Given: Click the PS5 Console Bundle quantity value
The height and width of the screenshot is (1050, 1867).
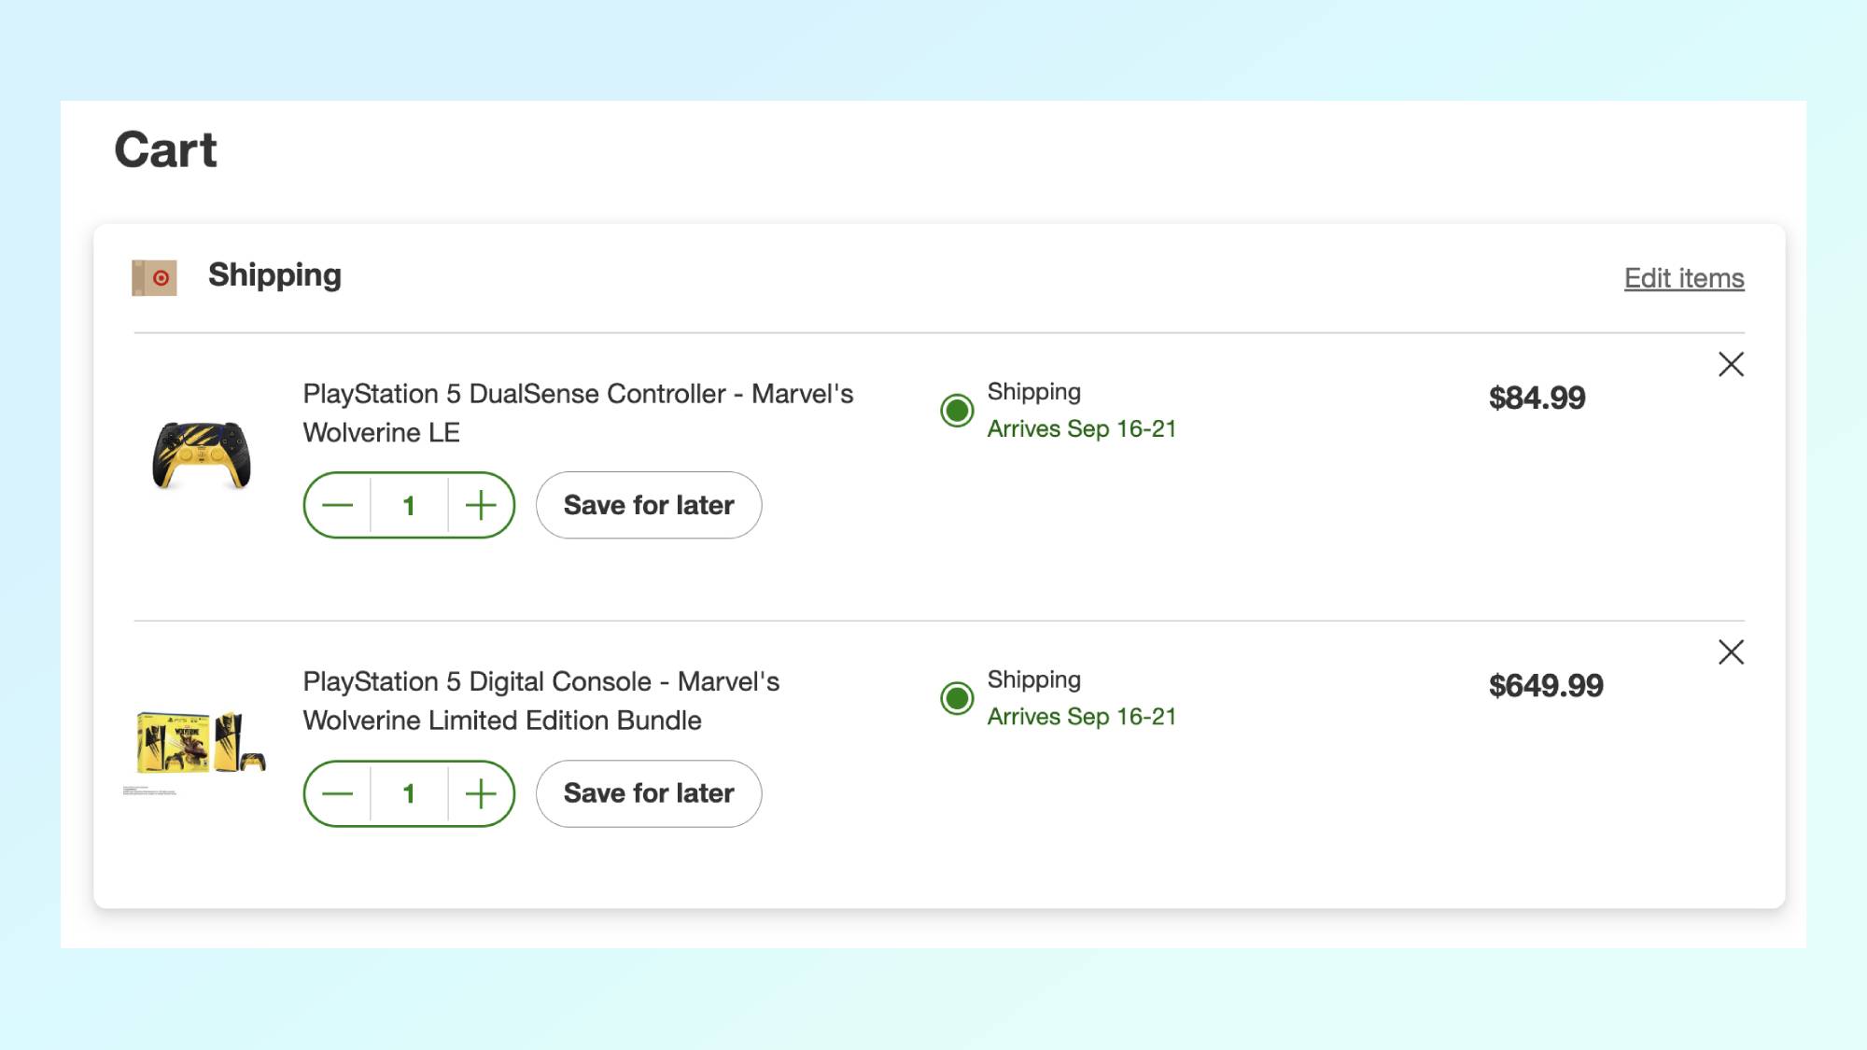Looking at the screenshot, I should 409,793.
